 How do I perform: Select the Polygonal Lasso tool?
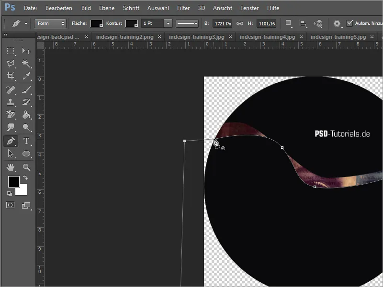click(10, 64)
